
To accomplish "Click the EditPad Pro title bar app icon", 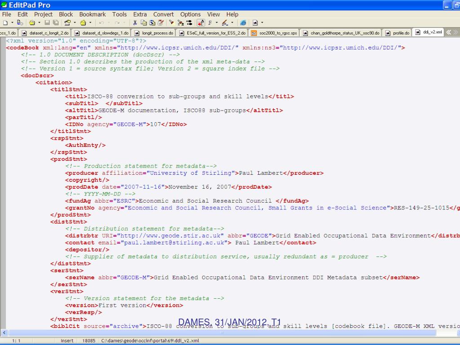I will 4,4.
